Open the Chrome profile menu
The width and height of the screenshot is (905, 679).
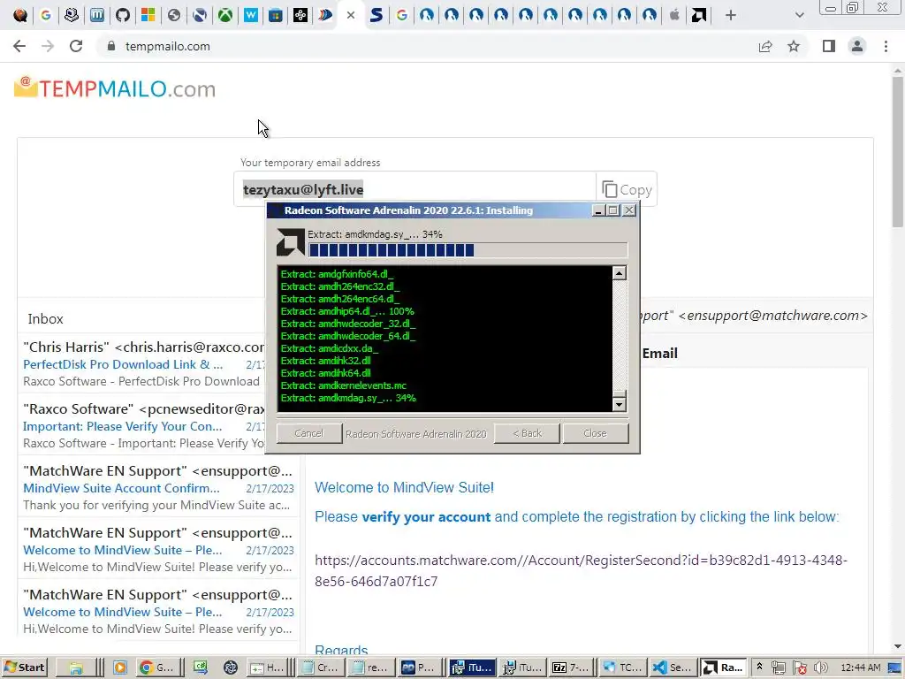857,46
